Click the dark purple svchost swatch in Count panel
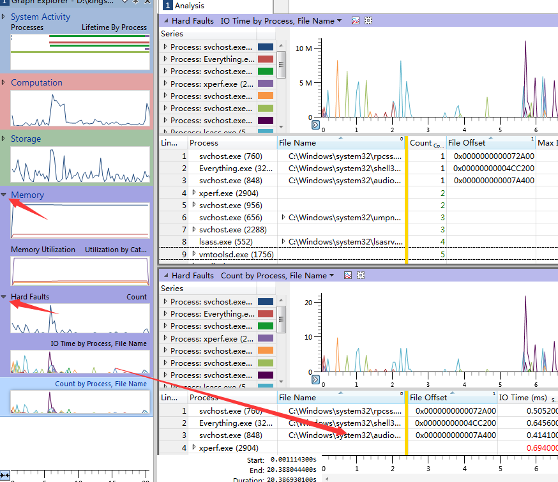The width and height of the screenshot is (558, 482). 266,375
